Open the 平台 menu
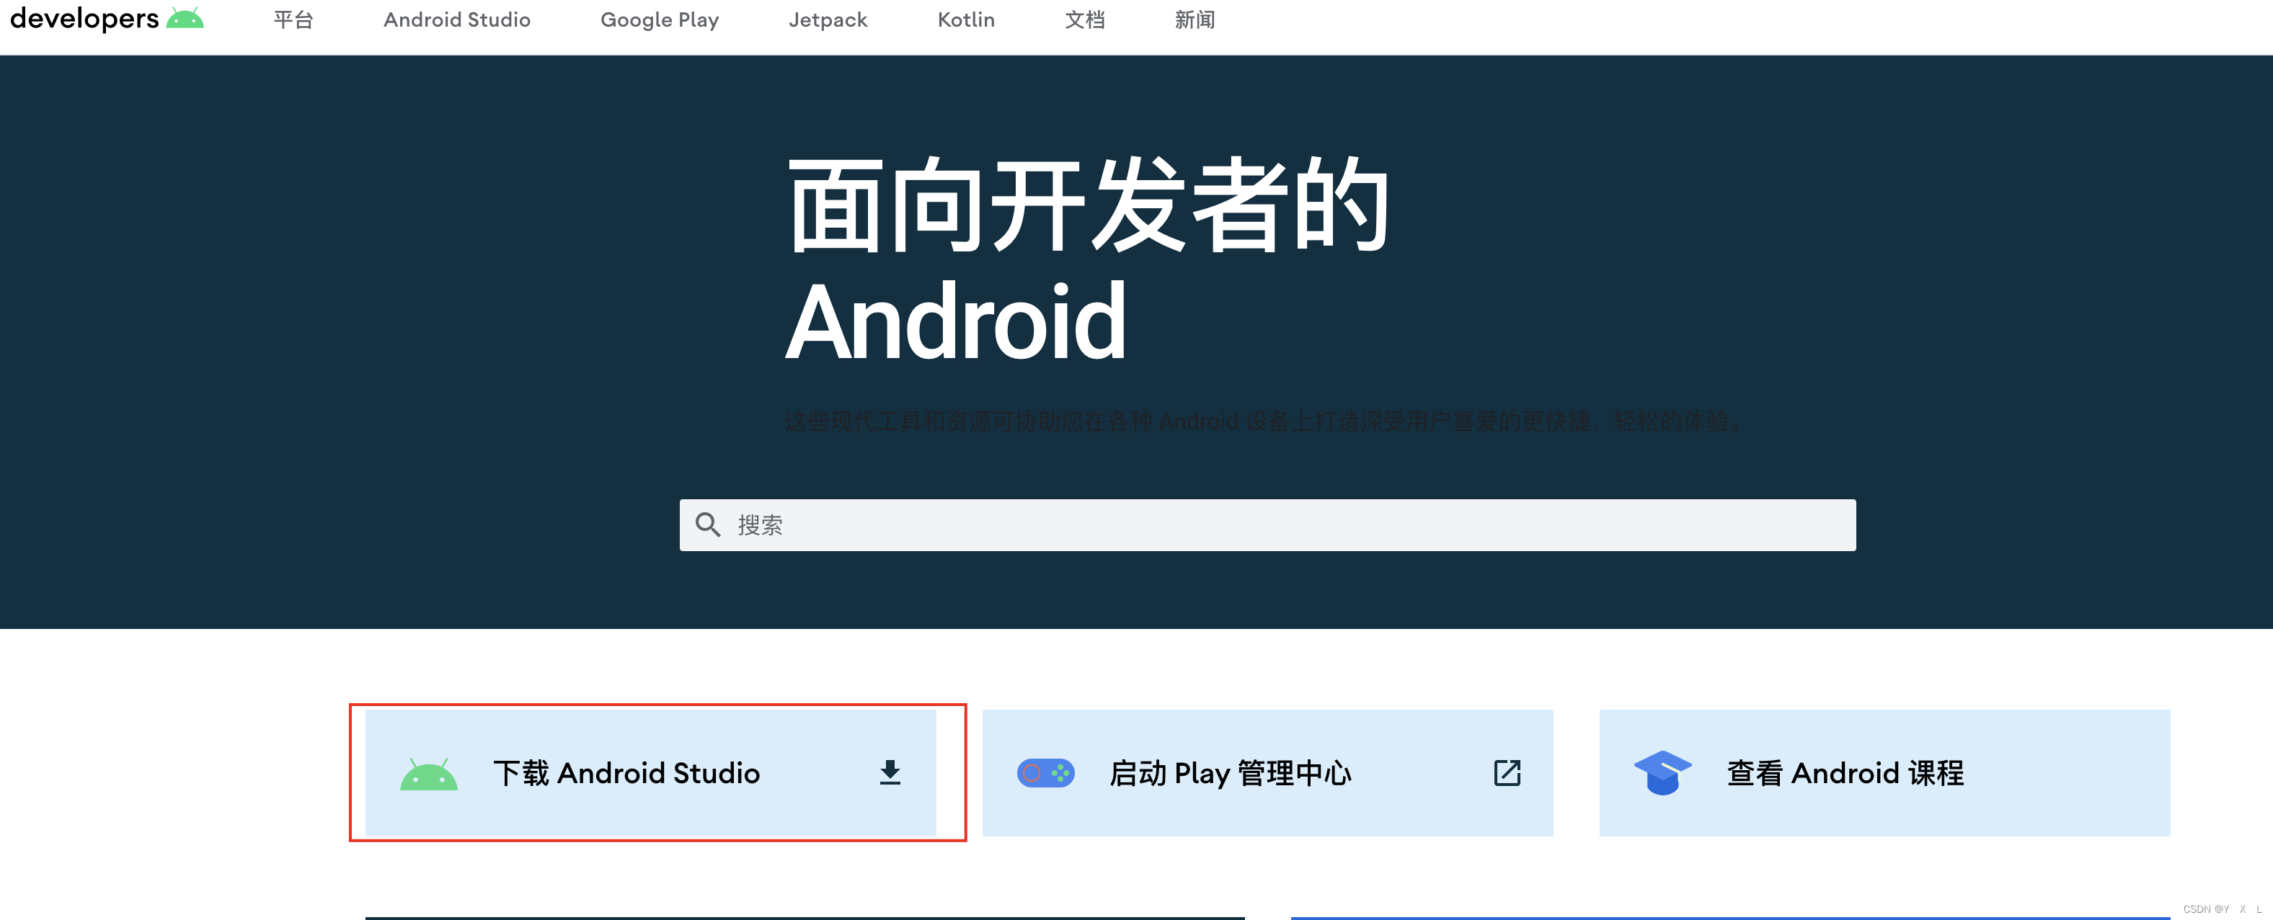Image resolution: width=2273 pixels, height=920 pixels. coord(293,19)
